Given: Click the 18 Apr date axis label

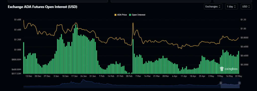Looking at the screenshot, I should click(x=193, y=76).
